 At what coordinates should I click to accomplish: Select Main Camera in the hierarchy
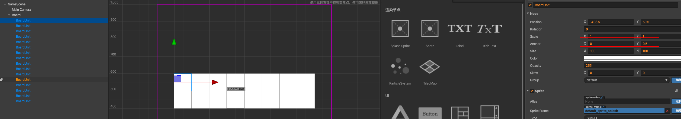pos(21,10)
